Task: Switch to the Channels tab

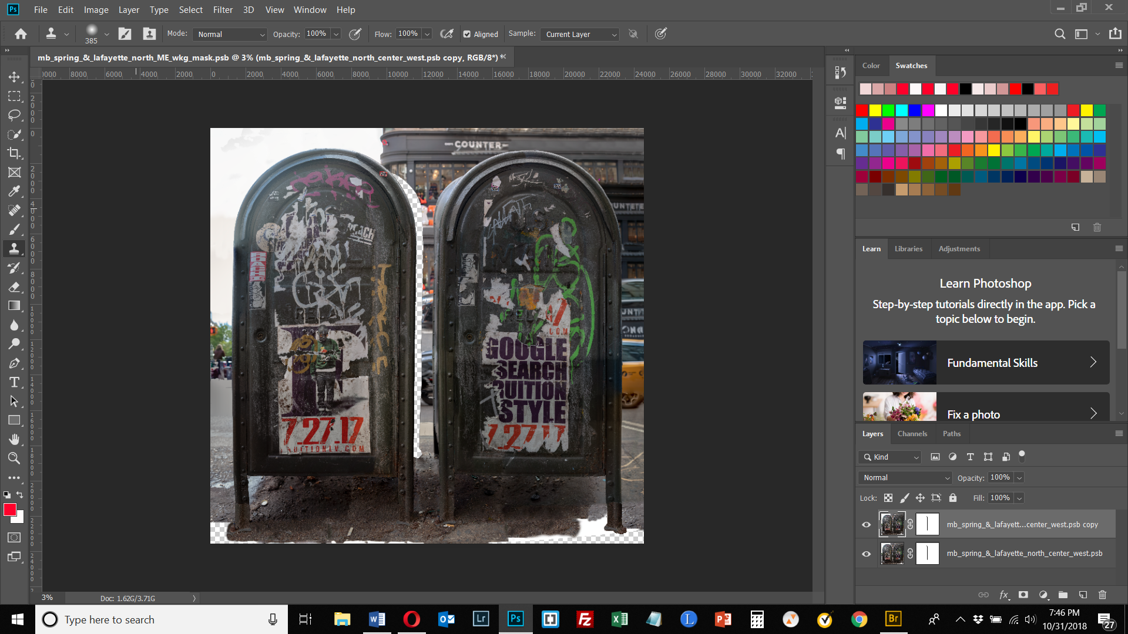Action: click(912, 434)
